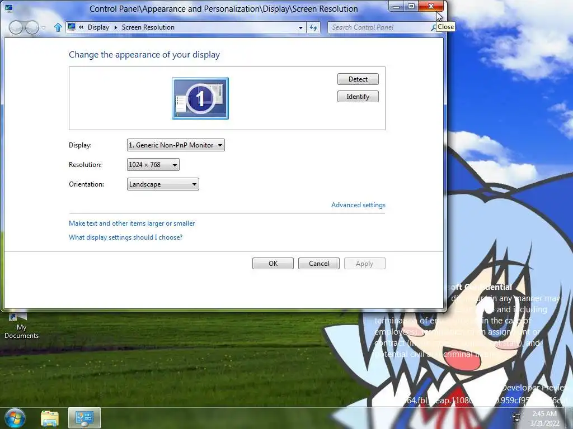This screenshot has width=573, height=429.
Task: Click the taskbar clock showing 2:45 AM
Action: tap(544, 418)
